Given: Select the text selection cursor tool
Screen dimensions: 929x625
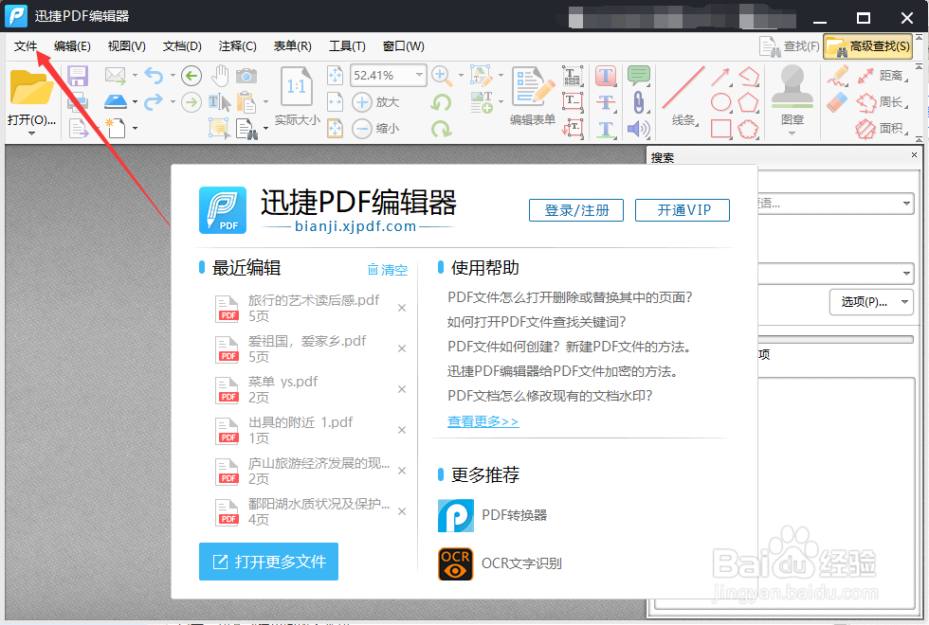Looking at the screenshot, I should click(220, 102).
